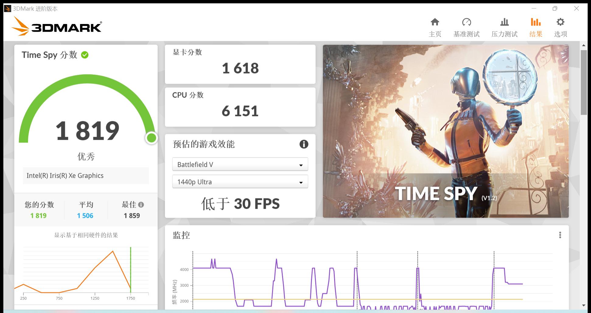Click the best score 1 859

[132, 216]
